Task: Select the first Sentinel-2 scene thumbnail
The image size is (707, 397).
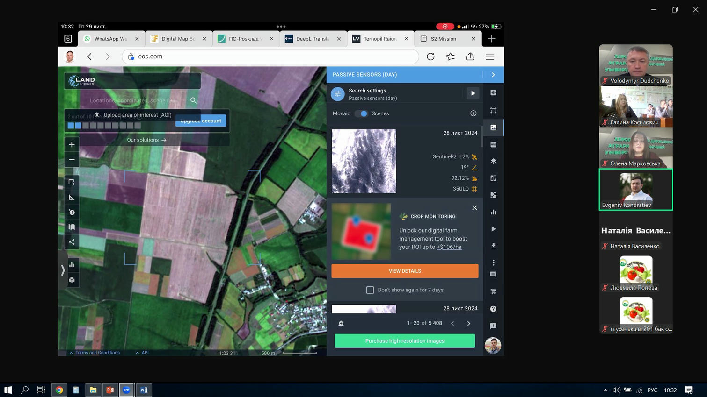Action: pyautogui.click(x=364, y=161)
